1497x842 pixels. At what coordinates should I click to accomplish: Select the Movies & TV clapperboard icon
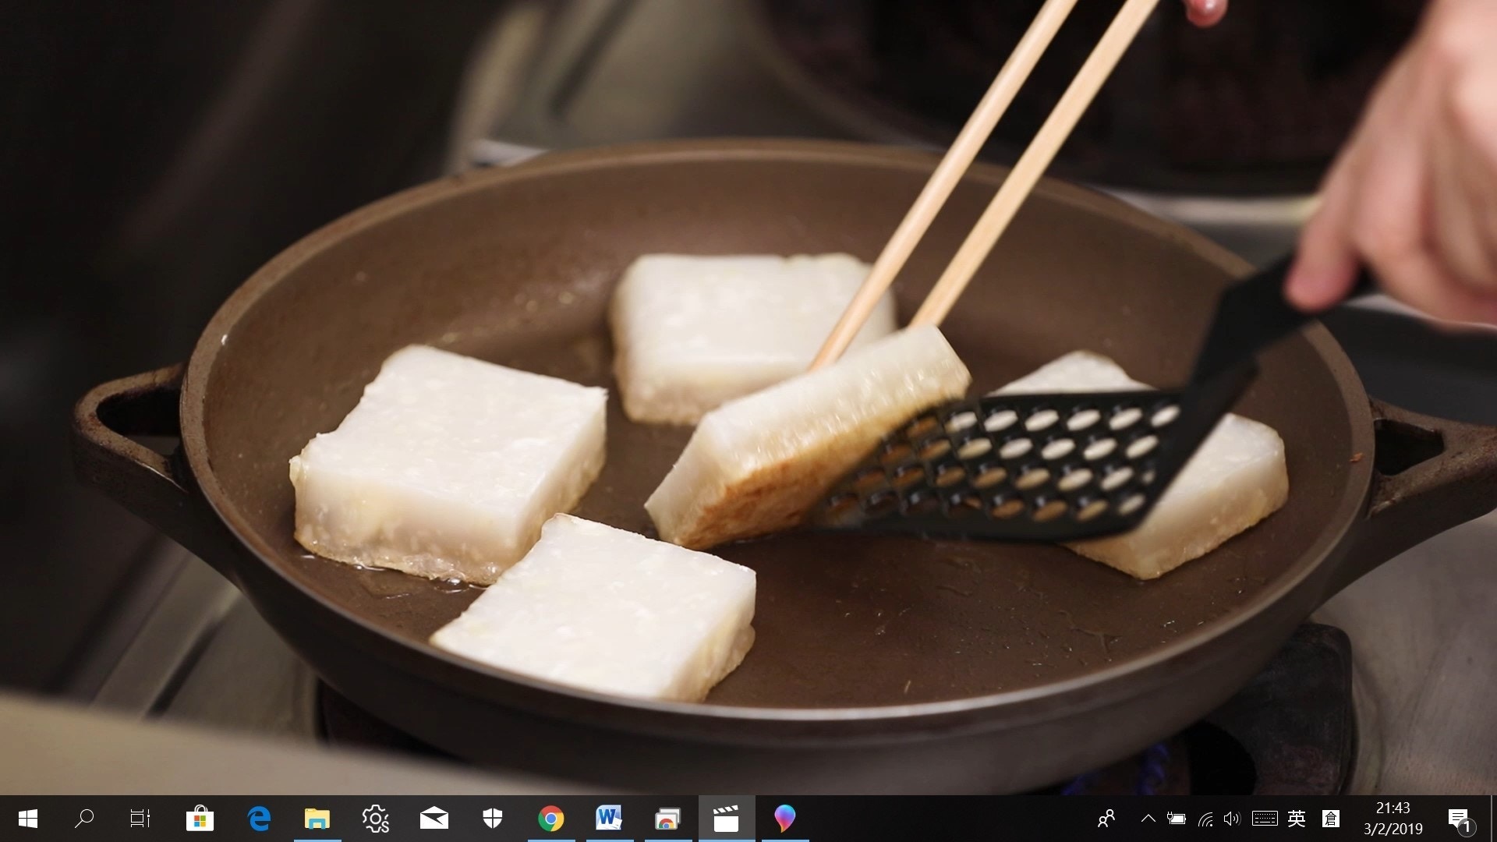[726, 819]
